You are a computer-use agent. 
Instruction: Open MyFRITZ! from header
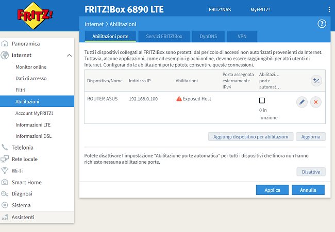pyautogui.click(x=260, y=10)
